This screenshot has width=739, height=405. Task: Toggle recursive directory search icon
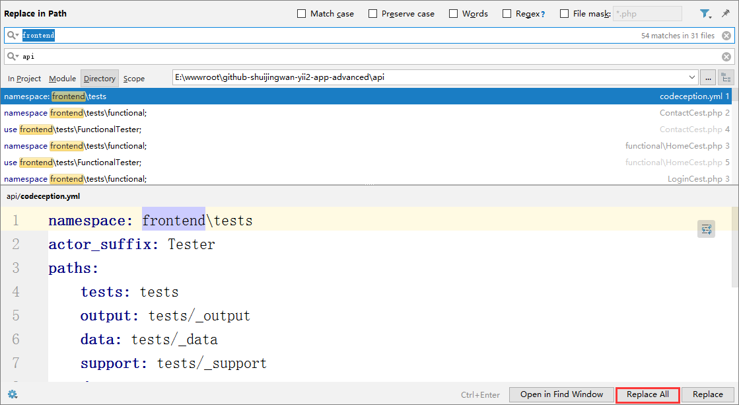pyautogui.click(x=726, y=78)
